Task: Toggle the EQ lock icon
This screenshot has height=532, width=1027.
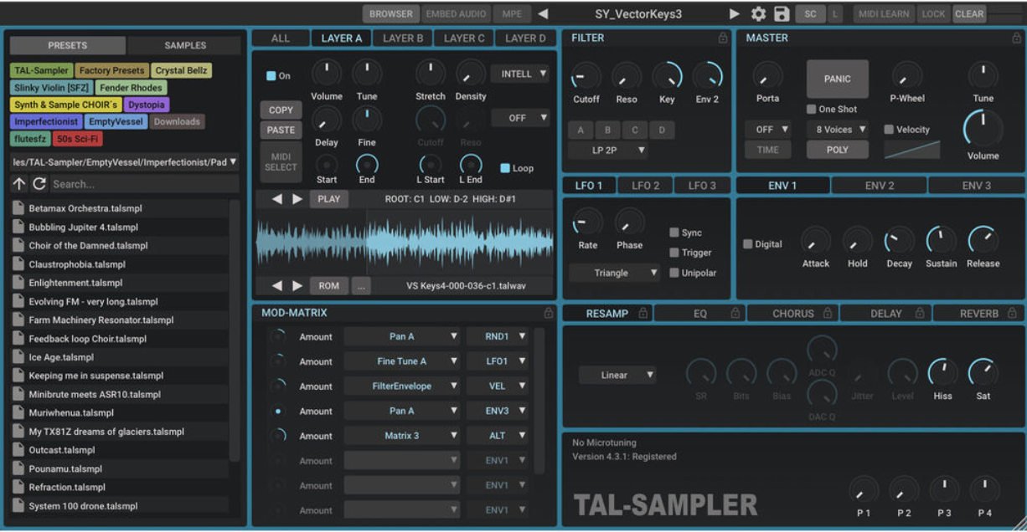Action: [735, 314]
